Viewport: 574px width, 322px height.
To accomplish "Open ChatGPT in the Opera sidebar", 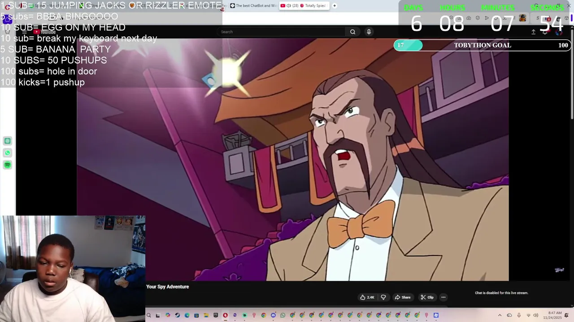I will 7,141.
